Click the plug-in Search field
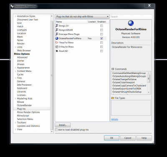The image size is (167, 157). coord(131,17)
